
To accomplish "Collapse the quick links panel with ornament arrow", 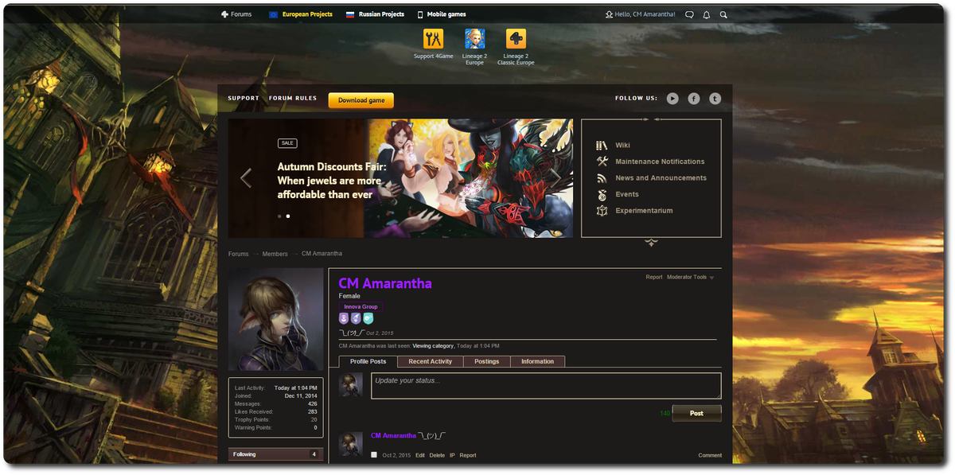I will click(x=652, y=242).
